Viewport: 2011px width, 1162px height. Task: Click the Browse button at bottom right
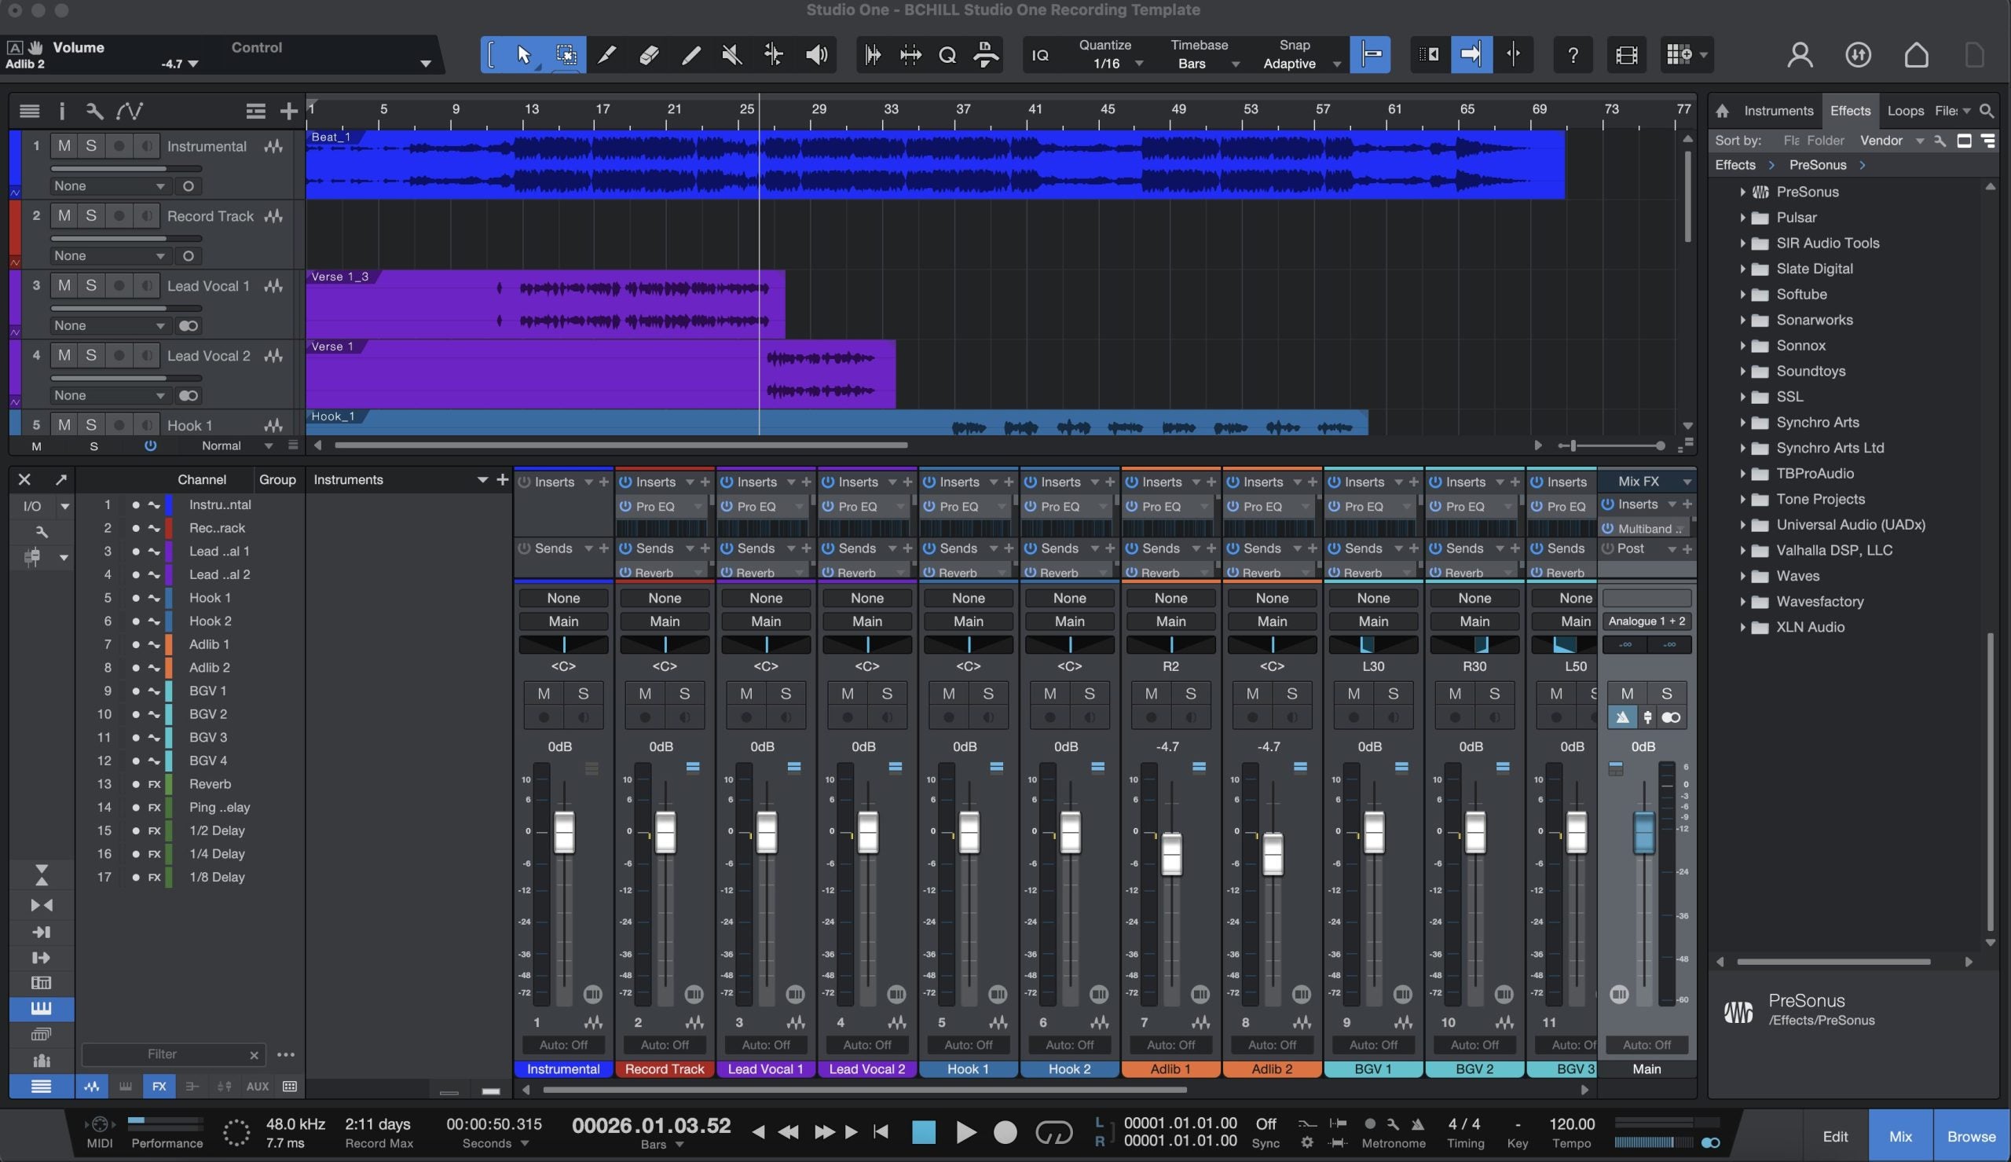(1971, 1135)
